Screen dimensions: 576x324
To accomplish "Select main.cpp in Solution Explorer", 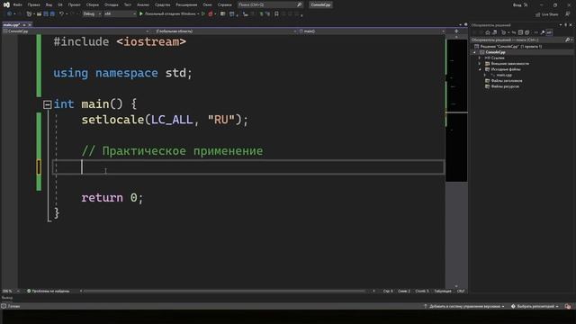I will pos(504,75).
